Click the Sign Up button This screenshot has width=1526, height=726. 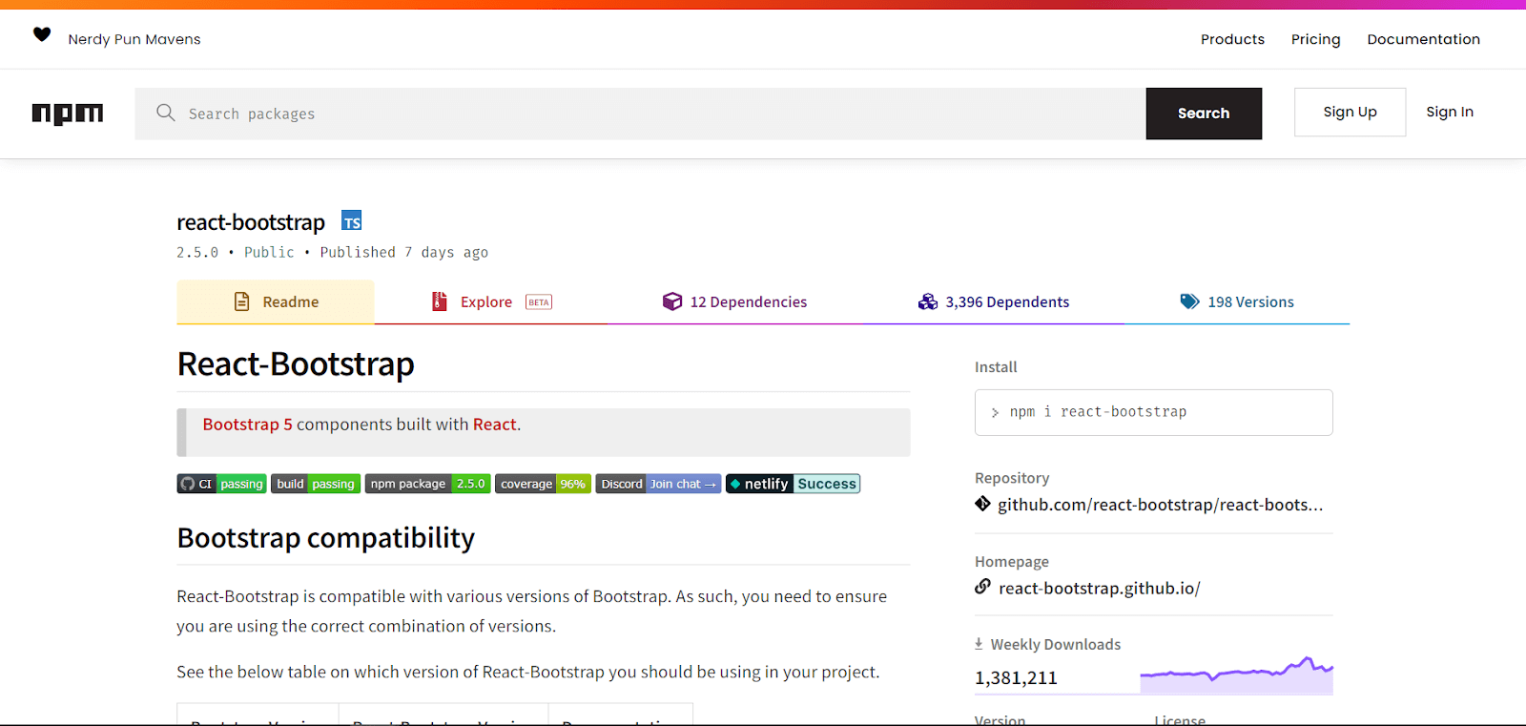pyautogui.click(x=1350, y=112)
